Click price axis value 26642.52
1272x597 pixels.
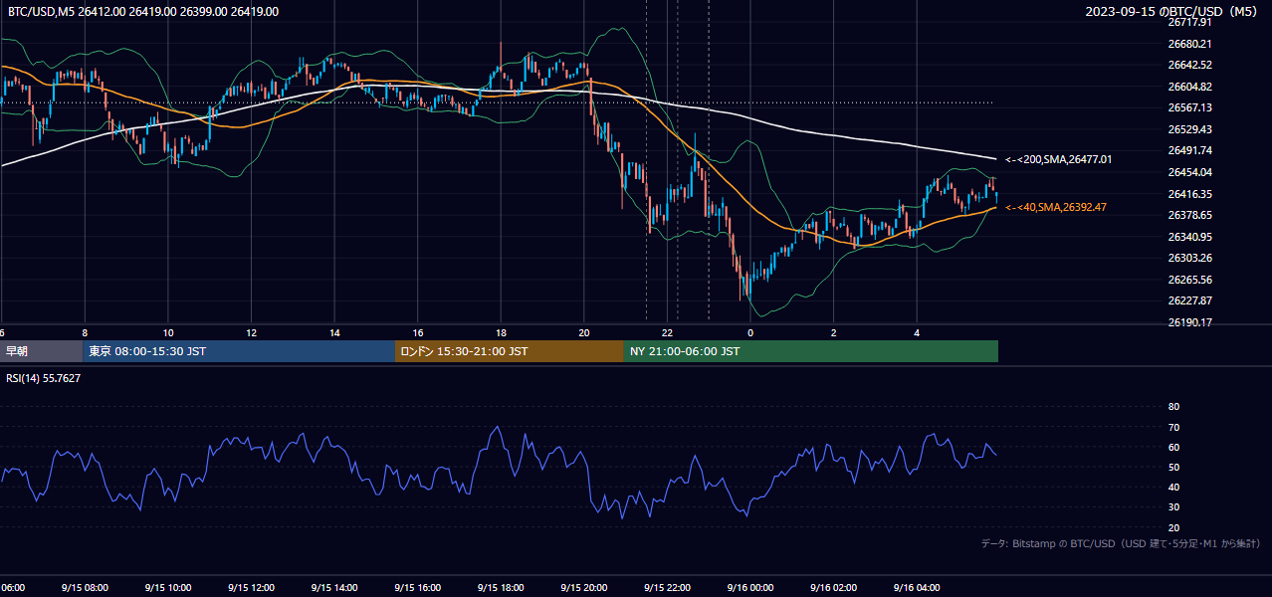1189,65
